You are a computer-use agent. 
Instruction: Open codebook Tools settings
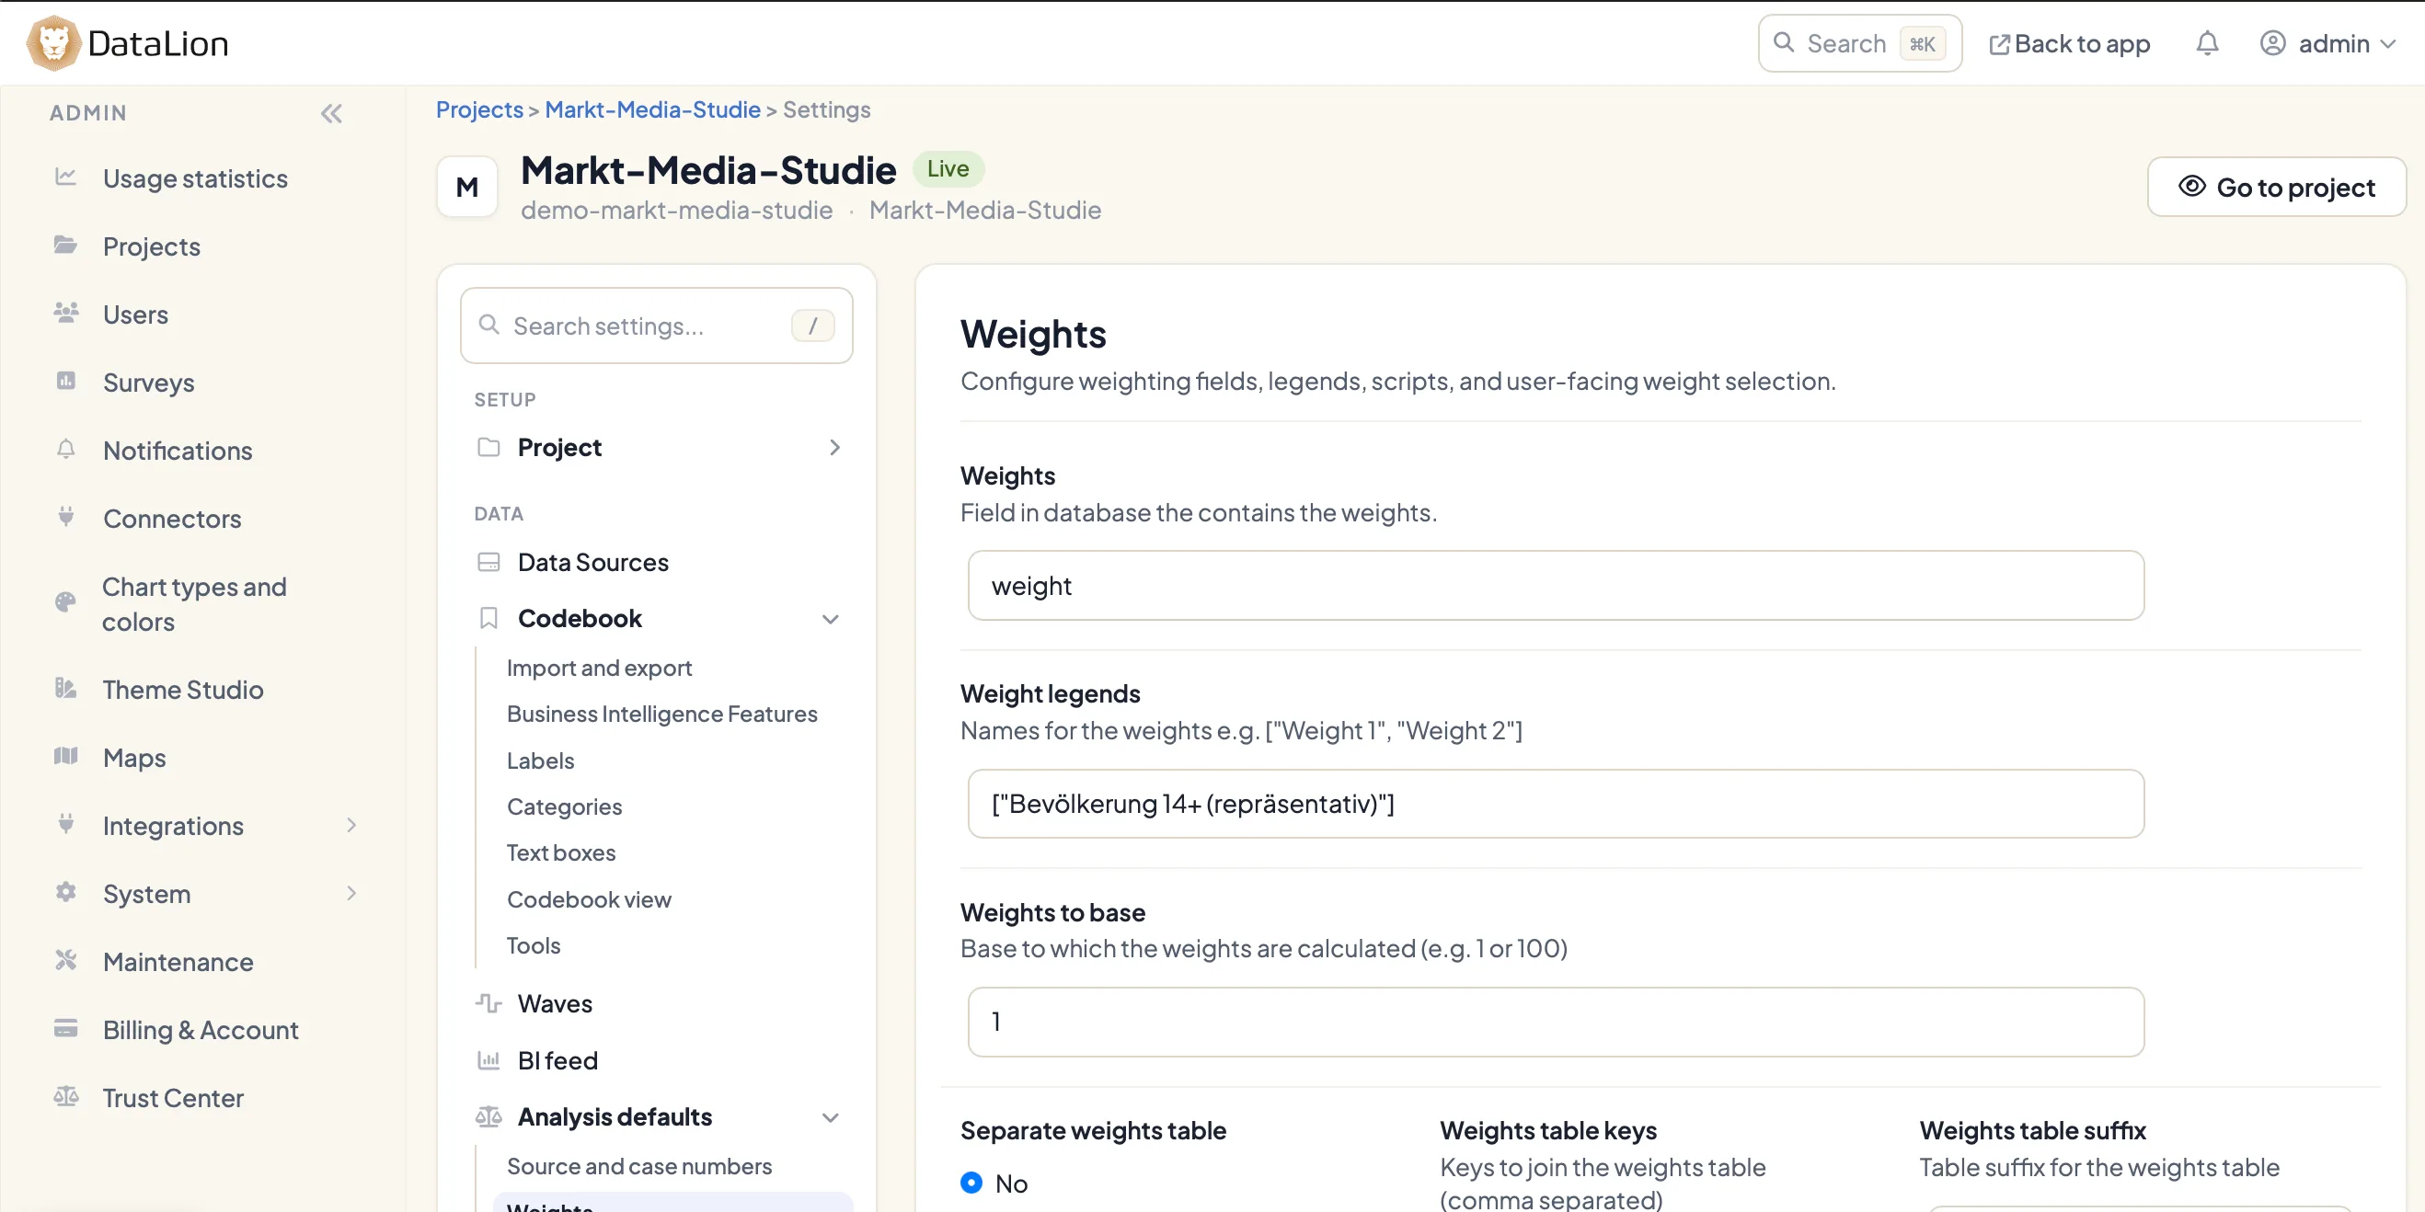(x=533, y=945)
